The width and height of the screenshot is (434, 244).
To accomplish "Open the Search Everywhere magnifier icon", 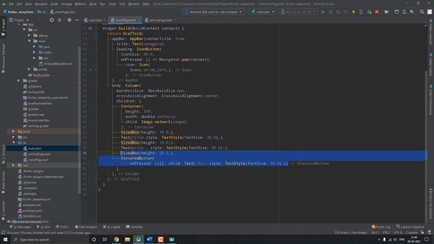I will click(x=422, y=12).
